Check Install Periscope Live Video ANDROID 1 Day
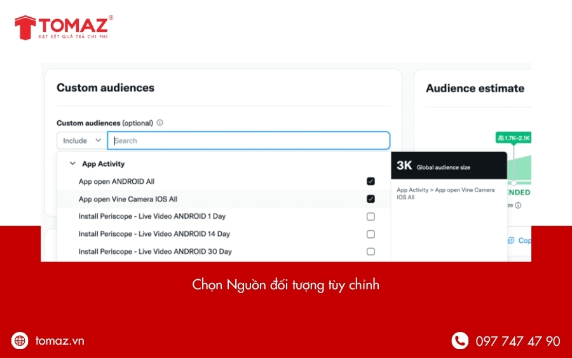 pos(371,216)
